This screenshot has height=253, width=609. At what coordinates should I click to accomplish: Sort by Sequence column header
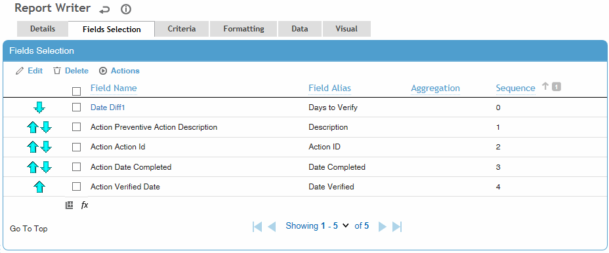(516, 88)
